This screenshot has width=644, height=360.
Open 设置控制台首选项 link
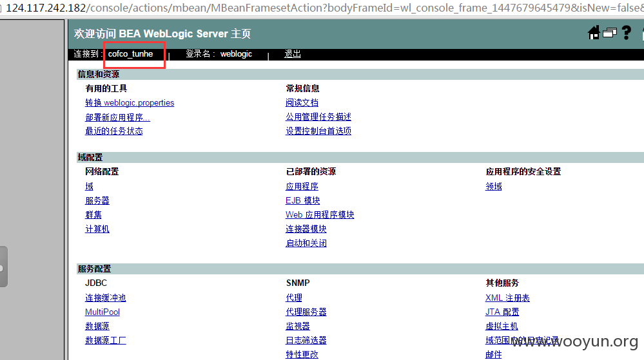[x=318, y=131]
